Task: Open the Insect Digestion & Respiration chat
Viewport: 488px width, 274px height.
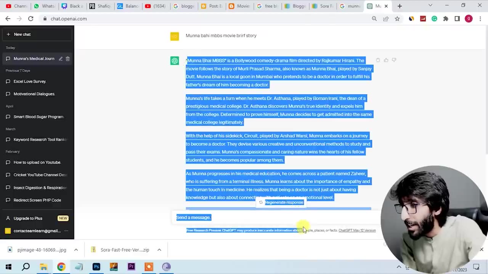Action: click(37, 188)
